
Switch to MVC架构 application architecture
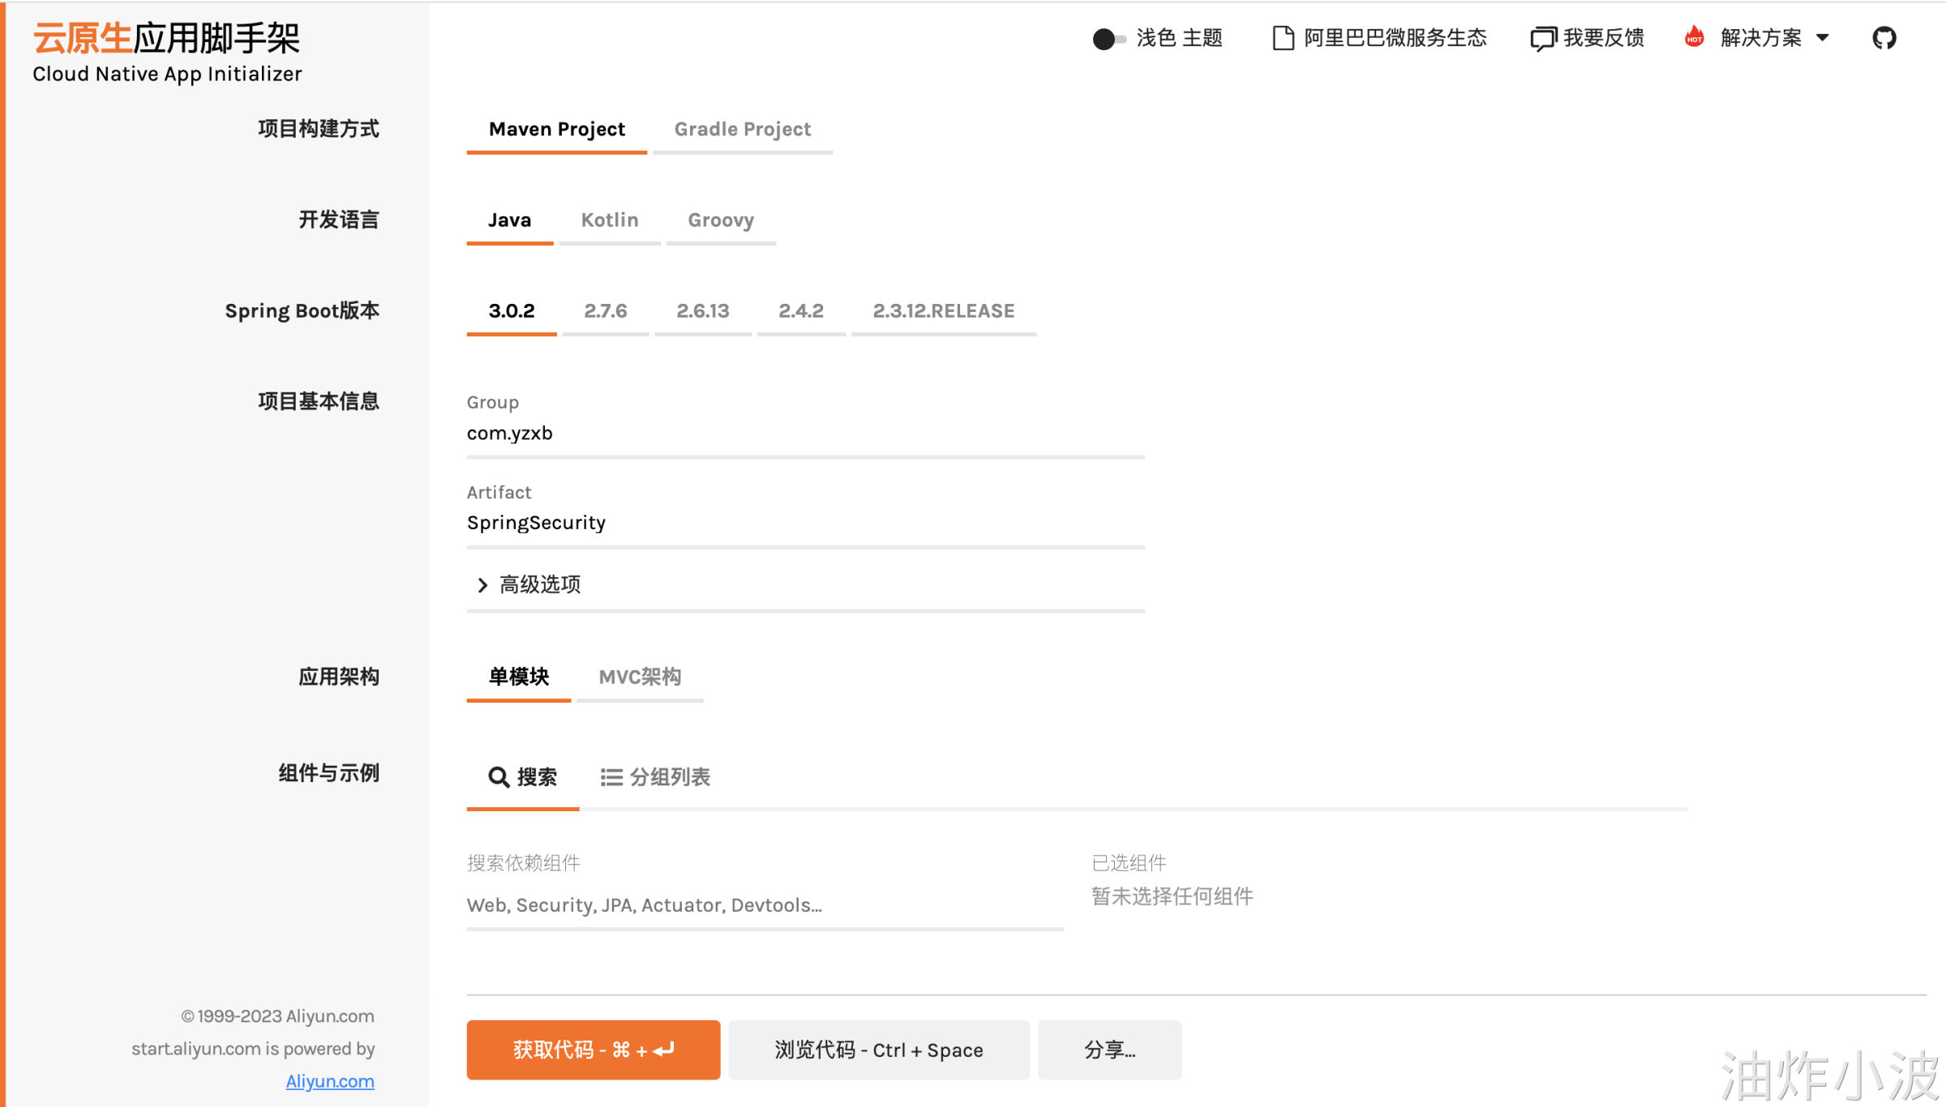pyautogui.click(x=639, y=677)
